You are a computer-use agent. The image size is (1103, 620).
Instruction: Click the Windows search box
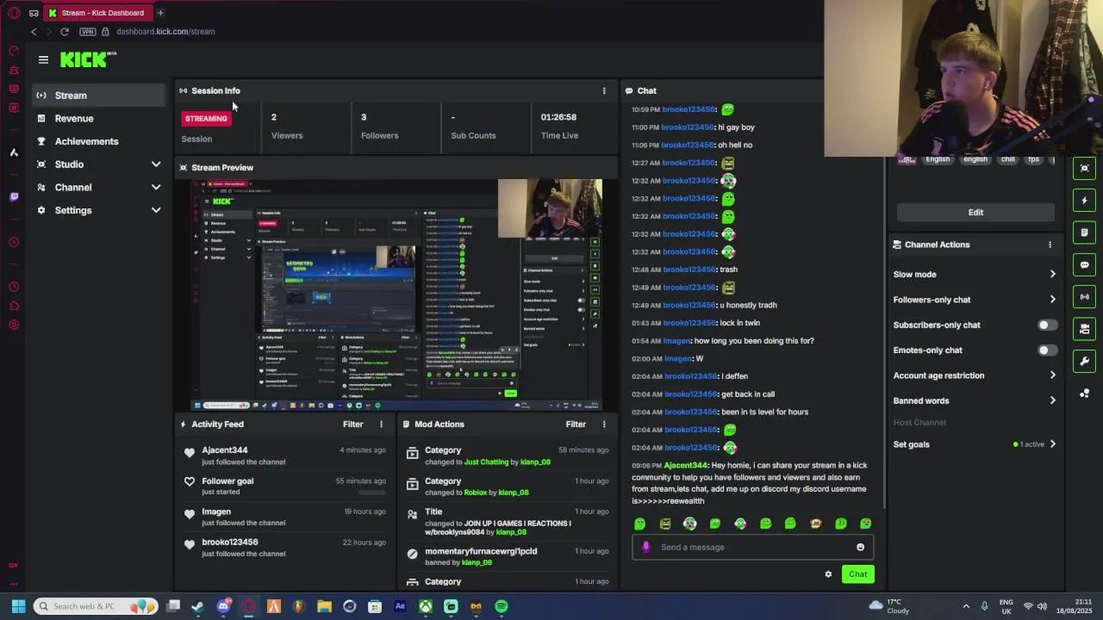(x=95, y=606)
